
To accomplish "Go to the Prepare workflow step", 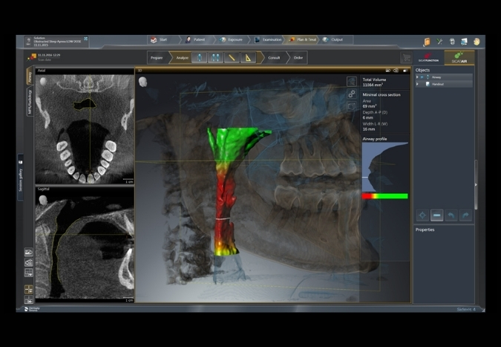I will click(x=157, y=57).
